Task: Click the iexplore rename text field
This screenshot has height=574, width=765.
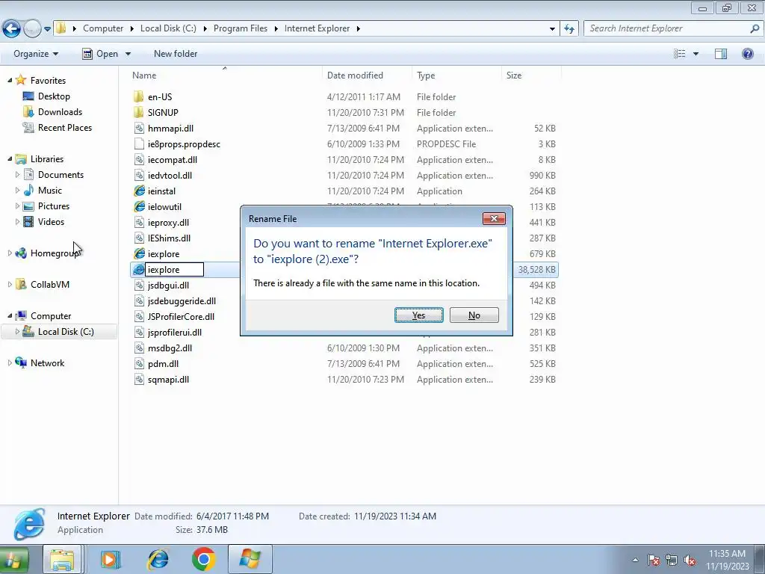Action: [x=174, y=269]
